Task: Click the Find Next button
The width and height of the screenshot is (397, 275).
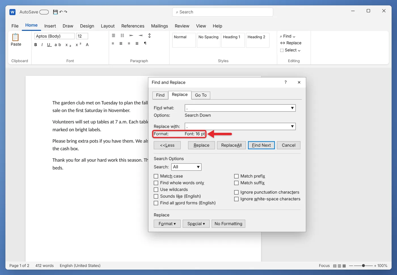Action: coord(261,145)
